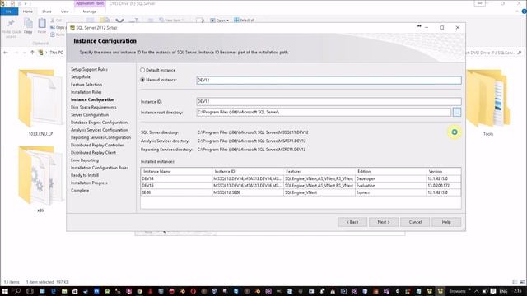Select the 1033_ENU_LP folder
The image size is (527, 296).
click(40, 102)
